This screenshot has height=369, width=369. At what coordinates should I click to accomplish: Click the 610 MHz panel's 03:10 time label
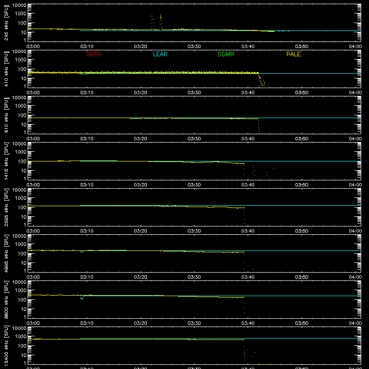(x=87, y=139)
